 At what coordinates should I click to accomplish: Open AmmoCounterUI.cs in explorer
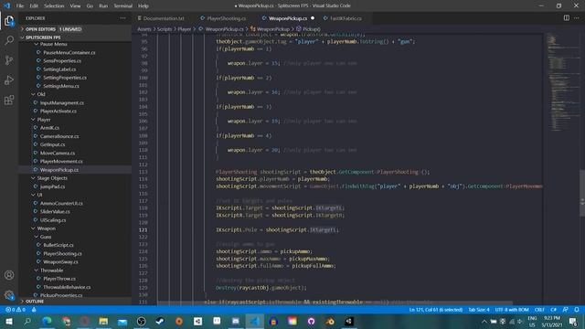61,203
